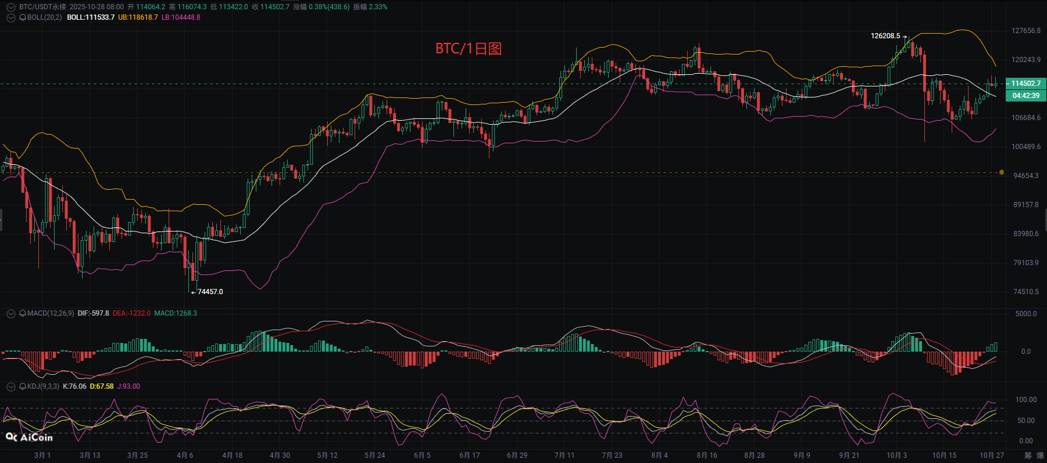
Task: Collapse the BTC/USDT main chart legend chevron
Action: [10, 7]
